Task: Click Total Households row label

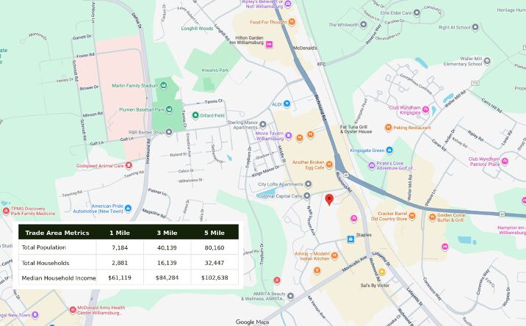Action: point(46,263)
